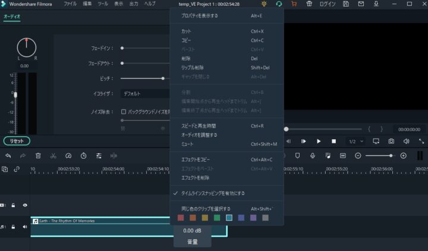Open the 1/2 preview quality dropdown
Image resolution: width=428 pixels, height=251 pixels.
355,141
